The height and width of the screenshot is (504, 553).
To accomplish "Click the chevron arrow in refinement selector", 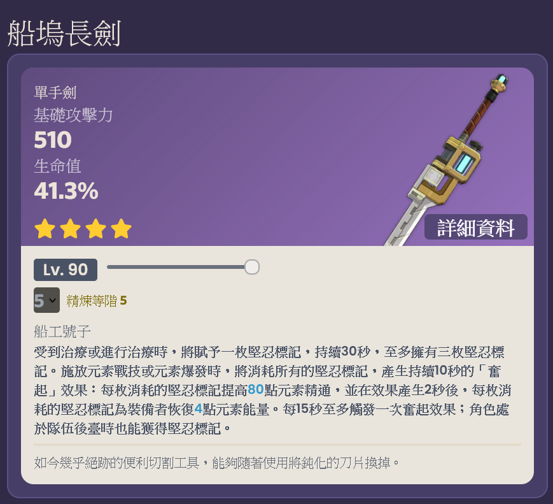I will click(x=53, y=301).
